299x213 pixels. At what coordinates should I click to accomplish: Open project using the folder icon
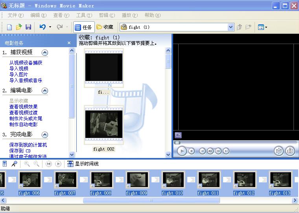pos(19,27)
